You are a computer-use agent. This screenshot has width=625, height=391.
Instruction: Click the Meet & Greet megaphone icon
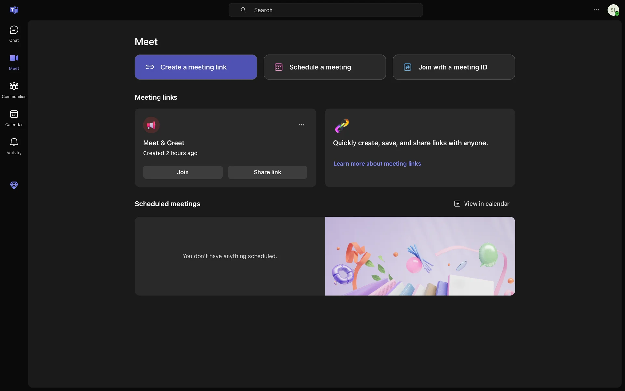pos(151,125)
